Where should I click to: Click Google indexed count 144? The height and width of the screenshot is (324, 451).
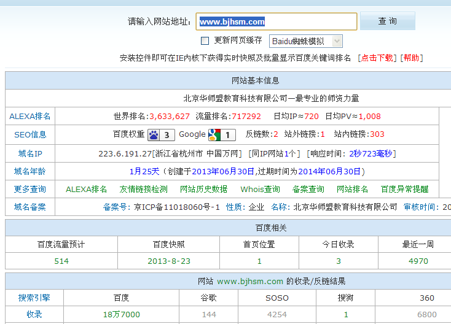point(209,315)
